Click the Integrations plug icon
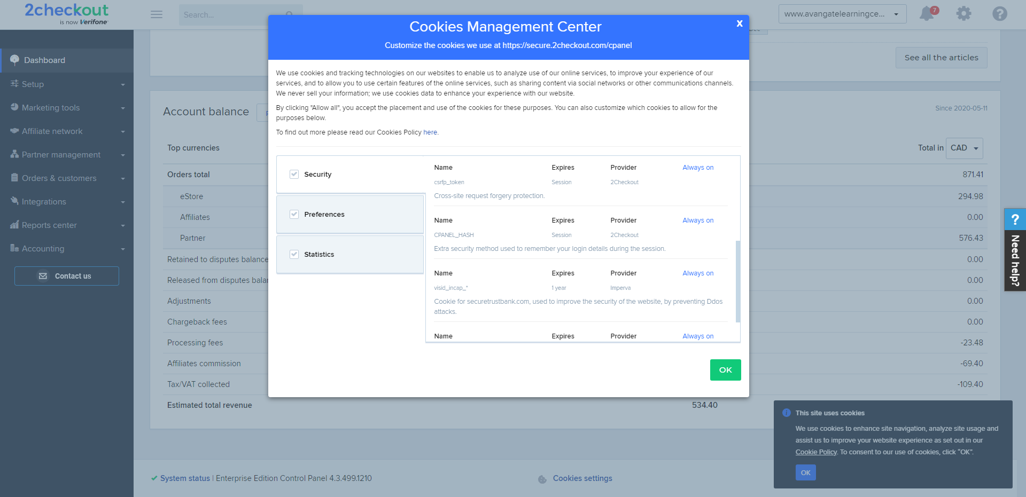This screenshot has height=497, width=1026. click(x=14, y=201)
